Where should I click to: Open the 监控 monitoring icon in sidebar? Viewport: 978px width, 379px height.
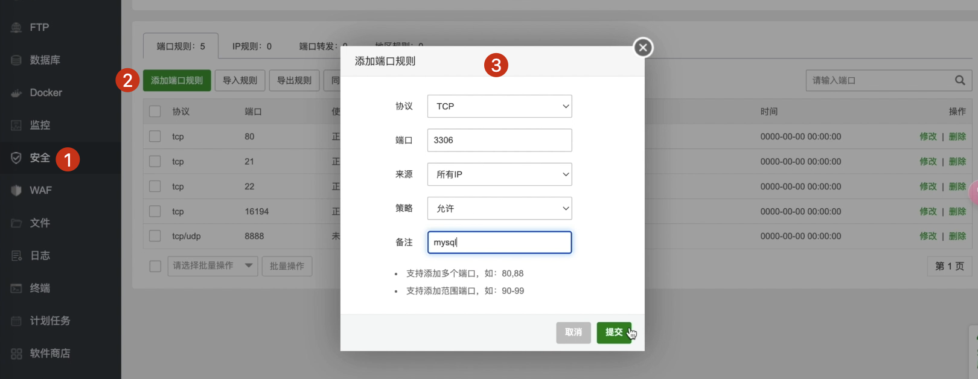[x=16, y=125]
